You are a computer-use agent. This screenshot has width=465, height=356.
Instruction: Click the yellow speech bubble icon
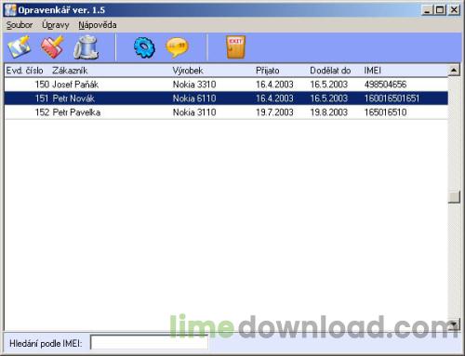(x=177, y=47)
